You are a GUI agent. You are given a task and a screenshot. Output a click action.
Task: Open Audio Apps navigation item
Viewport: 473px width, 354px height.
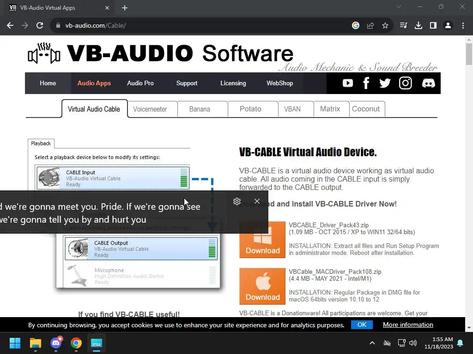(94, 83)
